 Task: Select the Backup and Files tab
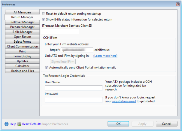22,71
